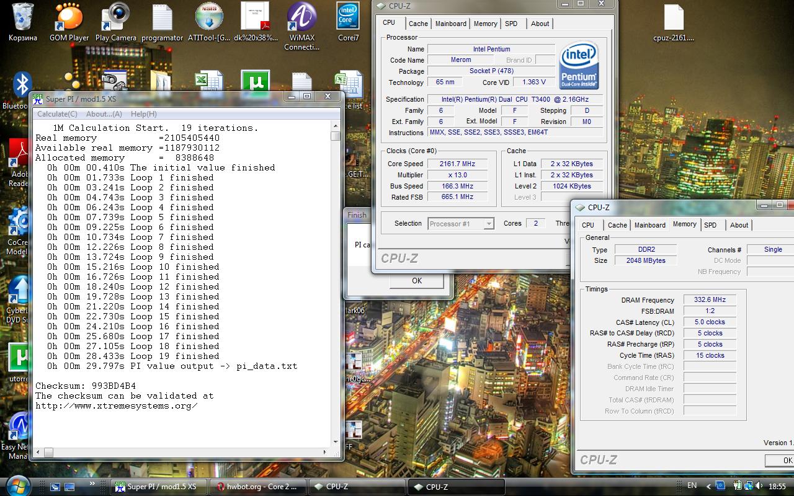This screenshot has height=496, width=794.
Task: Click Multiplier value x 13.0
Action: (x=457, y=175)
